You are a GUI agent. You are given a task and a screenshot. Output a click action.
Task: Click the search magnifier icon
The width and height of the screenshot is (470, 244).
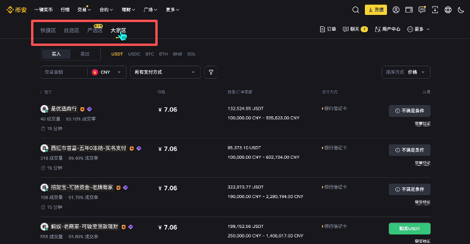tap(356, 10)
